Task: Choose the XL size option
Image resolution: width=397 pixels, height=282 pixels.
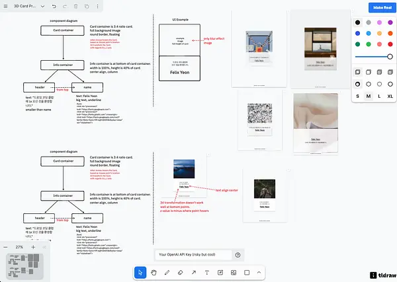Action: tap(390, 96)
